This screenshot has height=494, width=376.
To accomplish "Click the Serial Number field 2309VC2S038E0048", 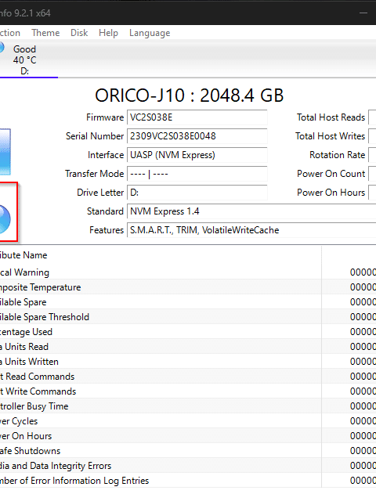I will [197, 136].
